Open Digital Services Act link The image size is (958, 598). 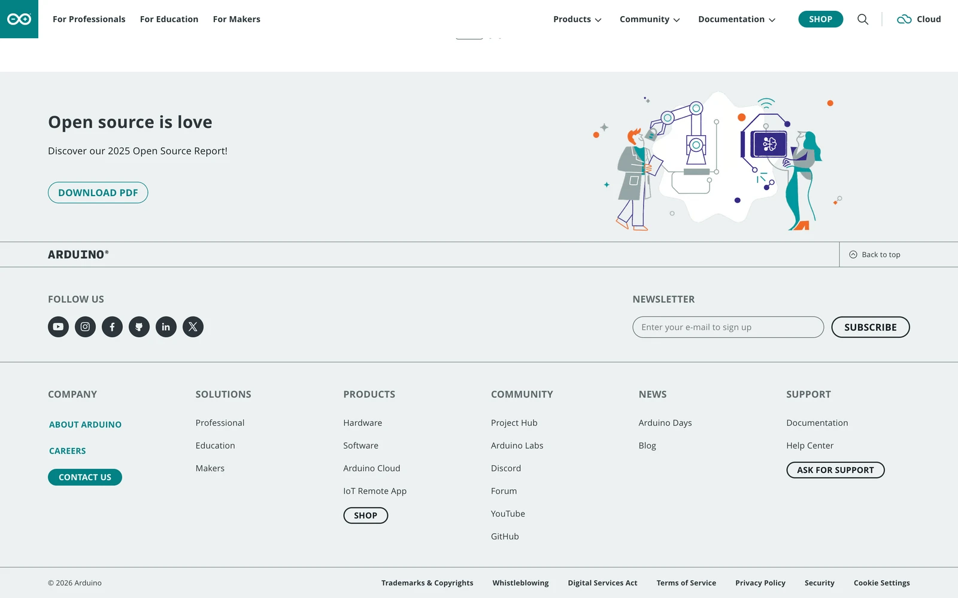click(602, 583)
